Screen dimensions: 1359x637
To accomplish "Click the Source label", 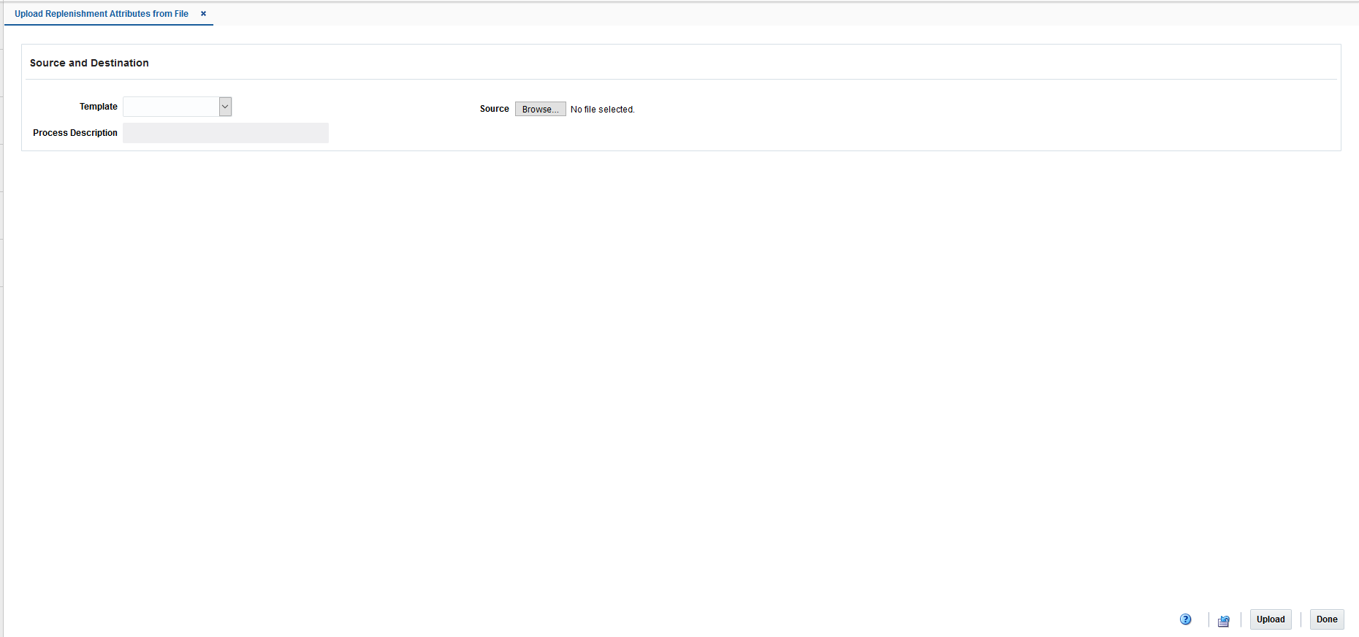I will 495,109.
